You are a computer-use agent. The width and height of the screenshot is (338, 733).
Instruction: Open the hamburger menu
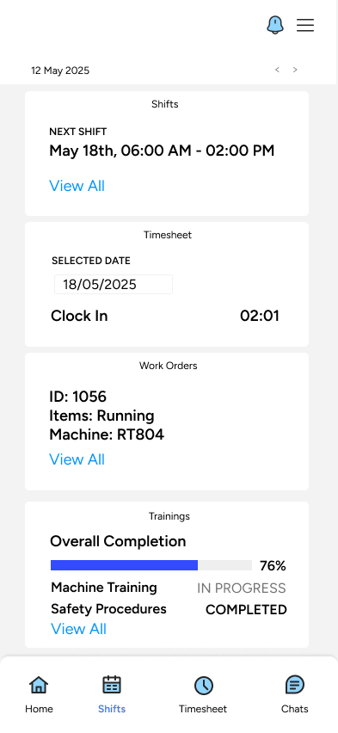click(x=305, y=25)
